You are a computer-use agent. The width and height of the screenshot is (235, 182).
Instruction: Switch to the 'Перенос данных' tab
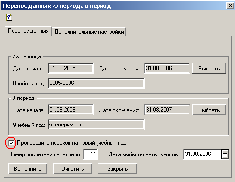(28, 31)
